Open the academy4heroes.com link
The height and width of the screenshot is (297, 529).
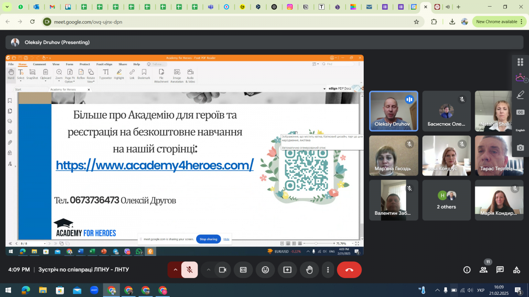[x=155, y=165]
